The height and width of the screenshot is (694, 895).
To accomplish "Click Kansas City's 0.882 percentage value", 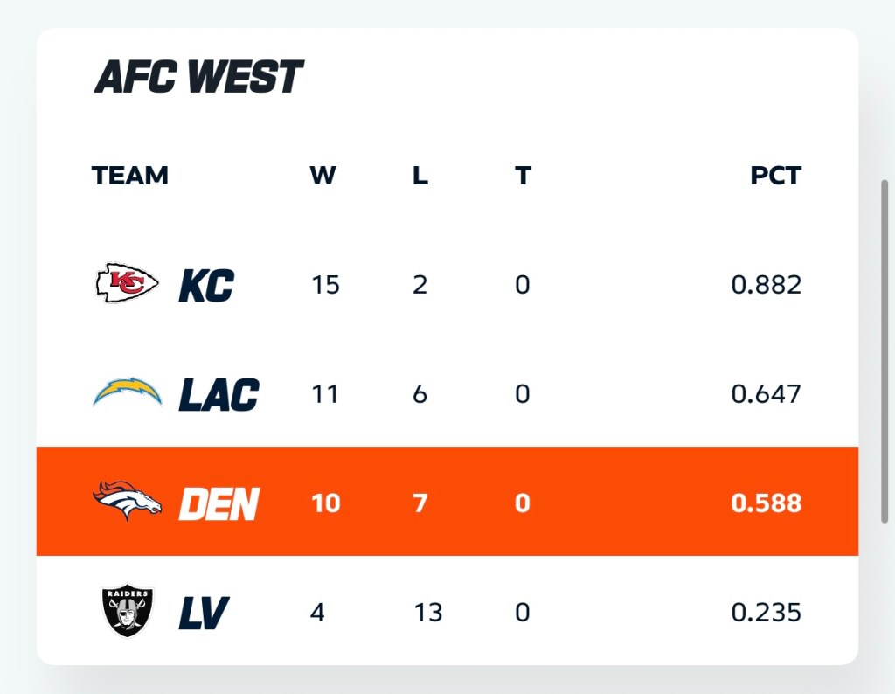I will pos(766,285).
